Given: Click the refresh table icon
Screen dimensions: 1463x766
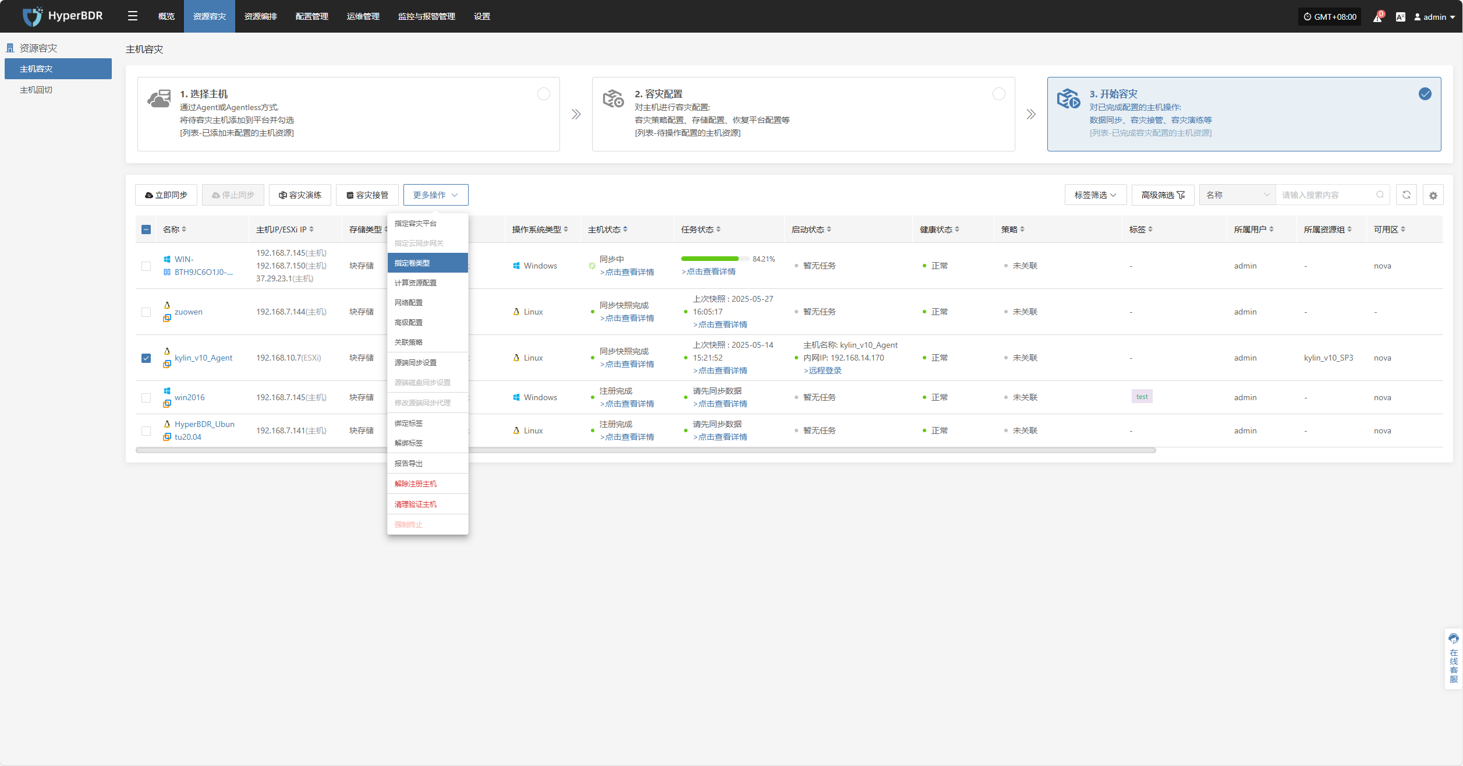Looking at the screenshot, I should pos(1406,195).
